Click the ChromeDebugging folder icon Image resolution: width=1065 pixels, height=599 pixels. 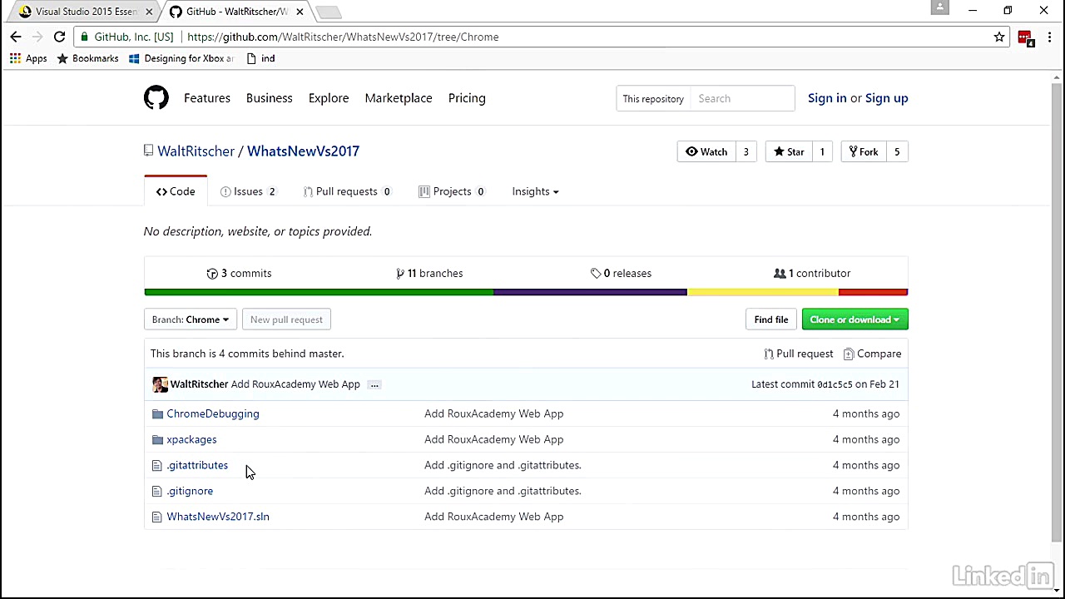click(157, 413)
